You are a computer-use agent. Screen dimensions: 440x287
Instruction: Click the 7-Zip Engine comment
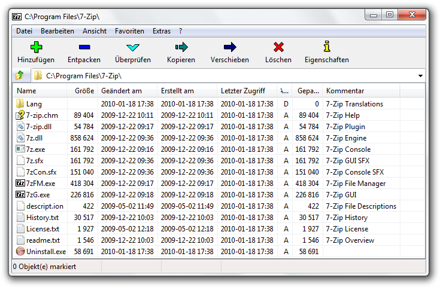pyautogui.click(x=346, y=138)
